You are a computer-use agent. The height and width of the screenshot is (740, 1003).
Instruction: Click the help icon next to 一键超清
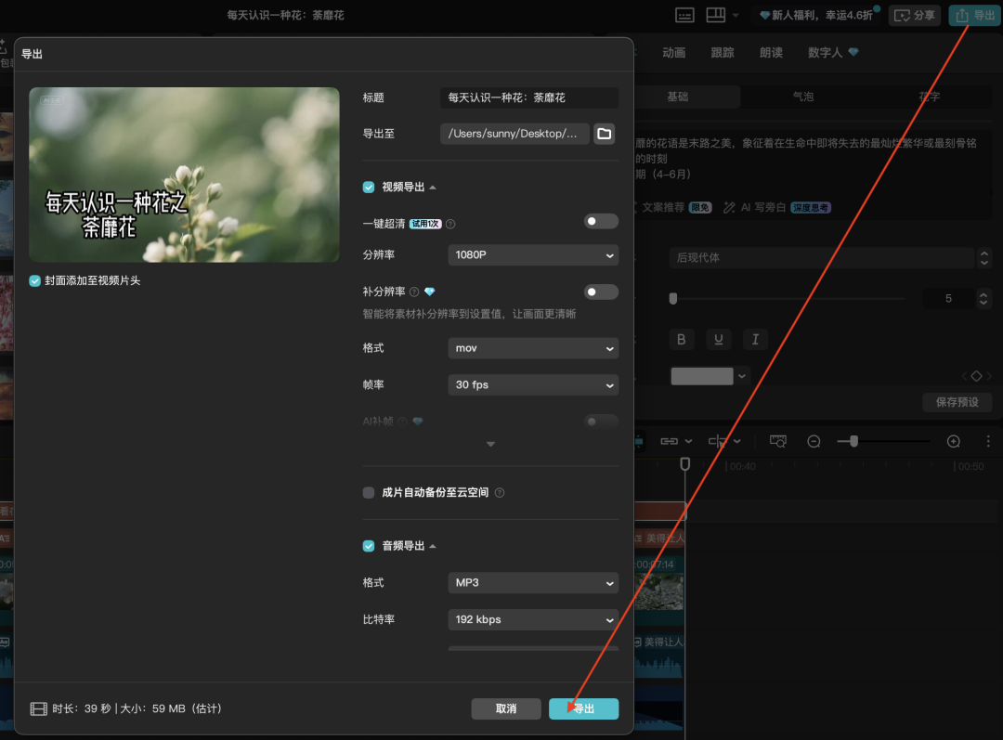coord(450,225)
